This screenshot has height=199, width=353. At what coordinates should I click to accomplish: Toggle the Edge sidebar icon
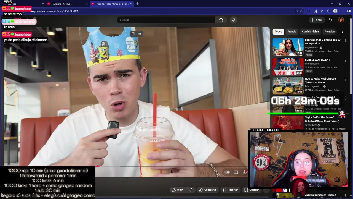(x=349, y=11)
